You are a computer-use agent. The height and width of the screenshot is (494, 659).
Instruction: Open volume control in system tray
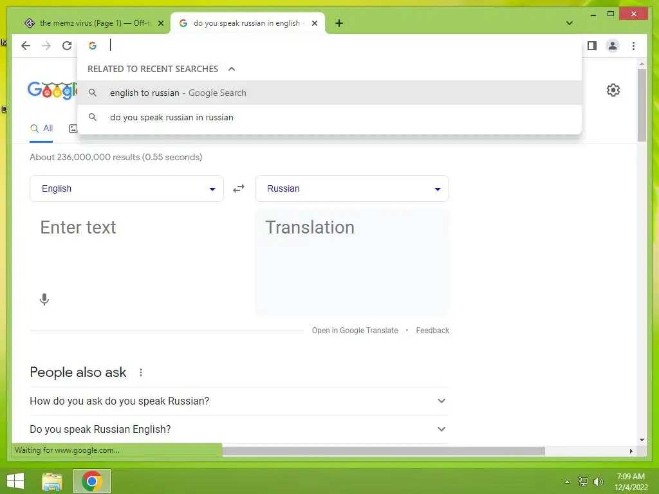point(599,482)
